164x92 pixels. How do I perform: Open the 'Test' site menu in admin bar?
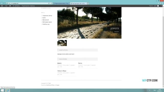coord(6,6)
